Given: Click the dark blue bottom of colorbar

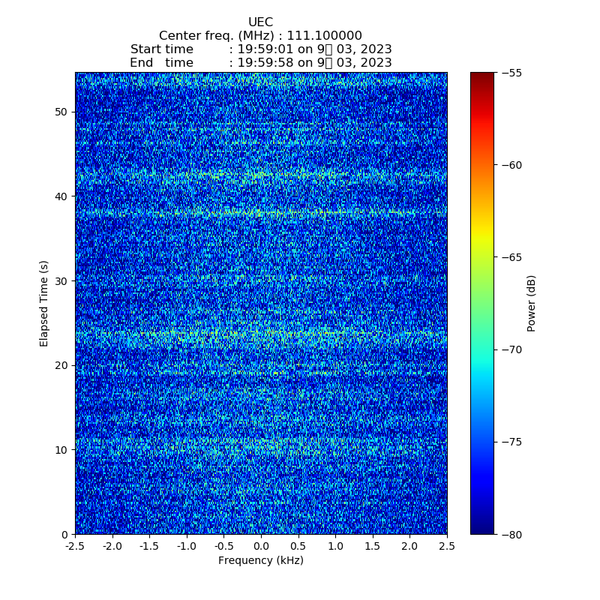Looking at the screenshot, I should pyautogui.click(x=482, y=529).
